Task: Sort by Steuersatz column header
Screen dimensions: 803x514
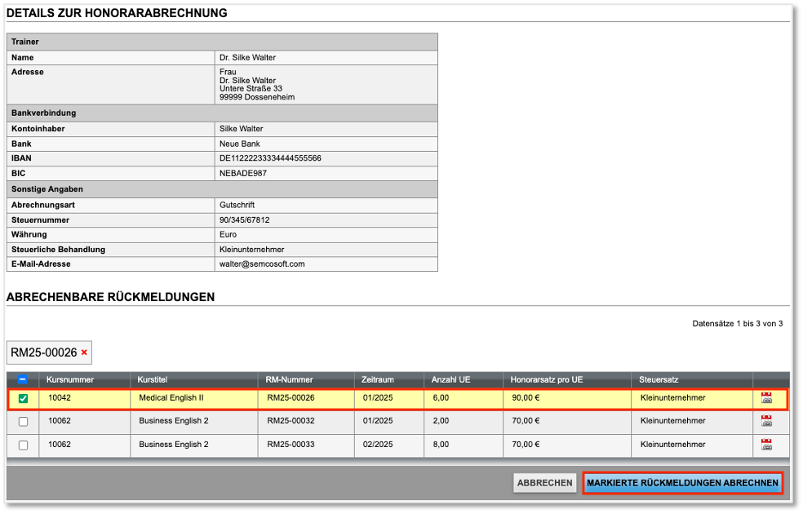Action: (x=659, y=379)
